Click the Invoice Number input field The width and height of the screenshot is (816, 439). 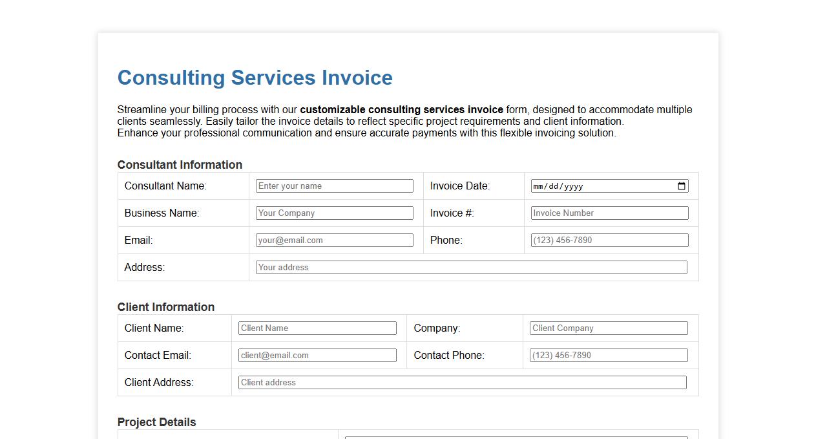(x=608, y=213)
